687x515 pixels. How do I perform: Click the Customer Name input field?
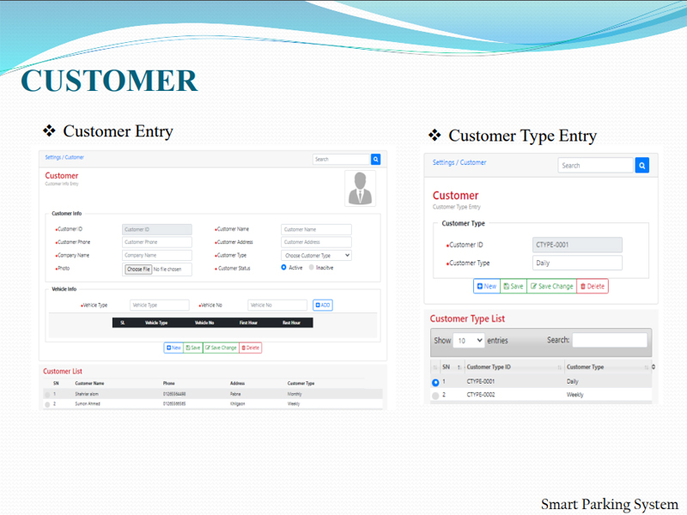(x=316, y=229)
